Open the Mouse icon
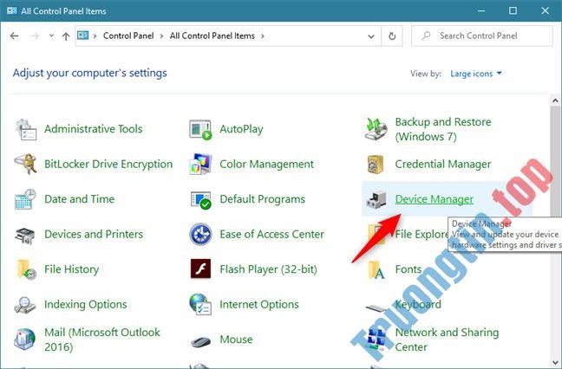This screenshot has width=562, height=369. tap(200, 341)
